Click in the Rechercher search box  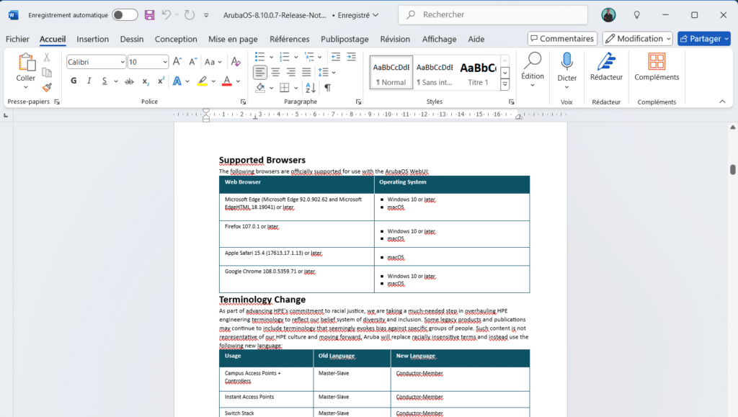tap(493, 14)
